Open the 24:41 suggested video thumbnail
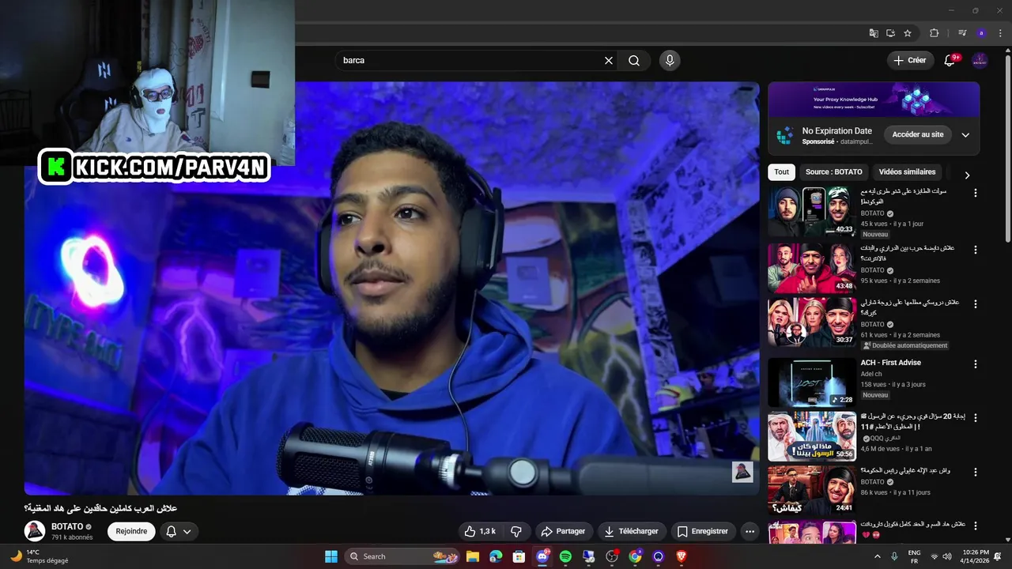The image size is (1012, 569). coord(812,490)
